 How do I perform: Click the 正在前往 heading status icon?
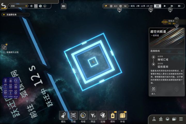click(165, 22)
